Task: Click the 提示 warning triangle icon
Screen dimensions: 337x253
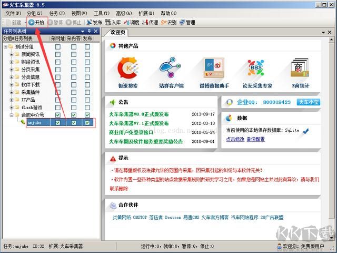Action: coord(113,159)
